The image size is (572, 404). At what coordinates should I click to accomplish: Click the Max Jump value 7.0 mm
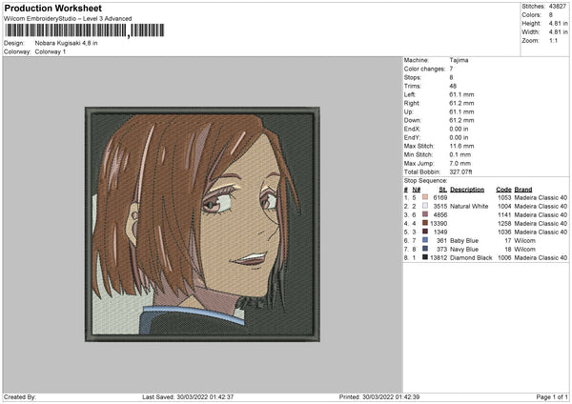(x=460, y=163)
